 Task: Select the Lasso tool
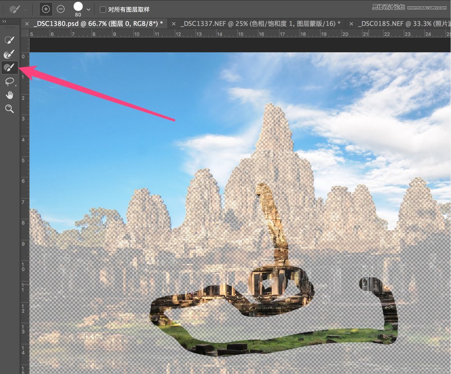[9, 82]
